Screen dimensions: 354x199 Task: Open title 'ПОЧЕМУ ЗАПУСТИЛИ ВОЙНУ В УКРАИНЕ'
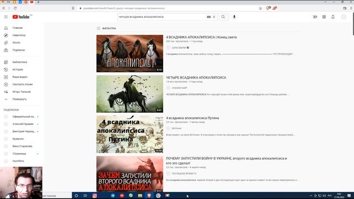[x=226, y=161]
